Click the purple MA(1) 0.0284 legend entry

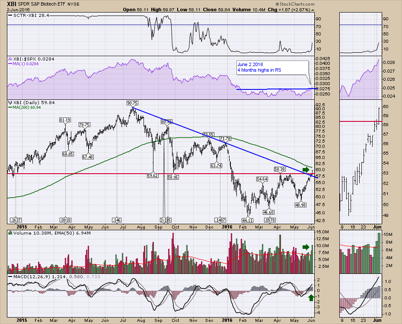coord(24,64)
